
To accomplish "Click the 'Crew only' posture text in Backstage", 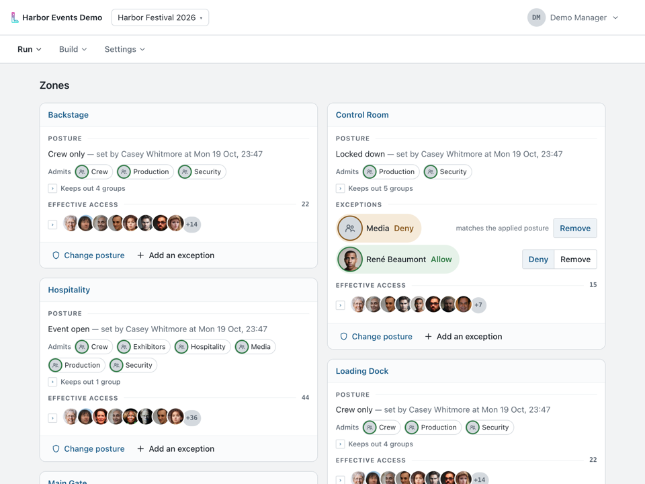I will click(67, 154).
